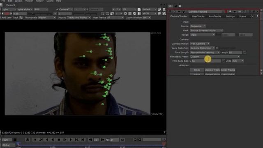Open the RGB display channel dropdown
263x148 pixels.
41,9
